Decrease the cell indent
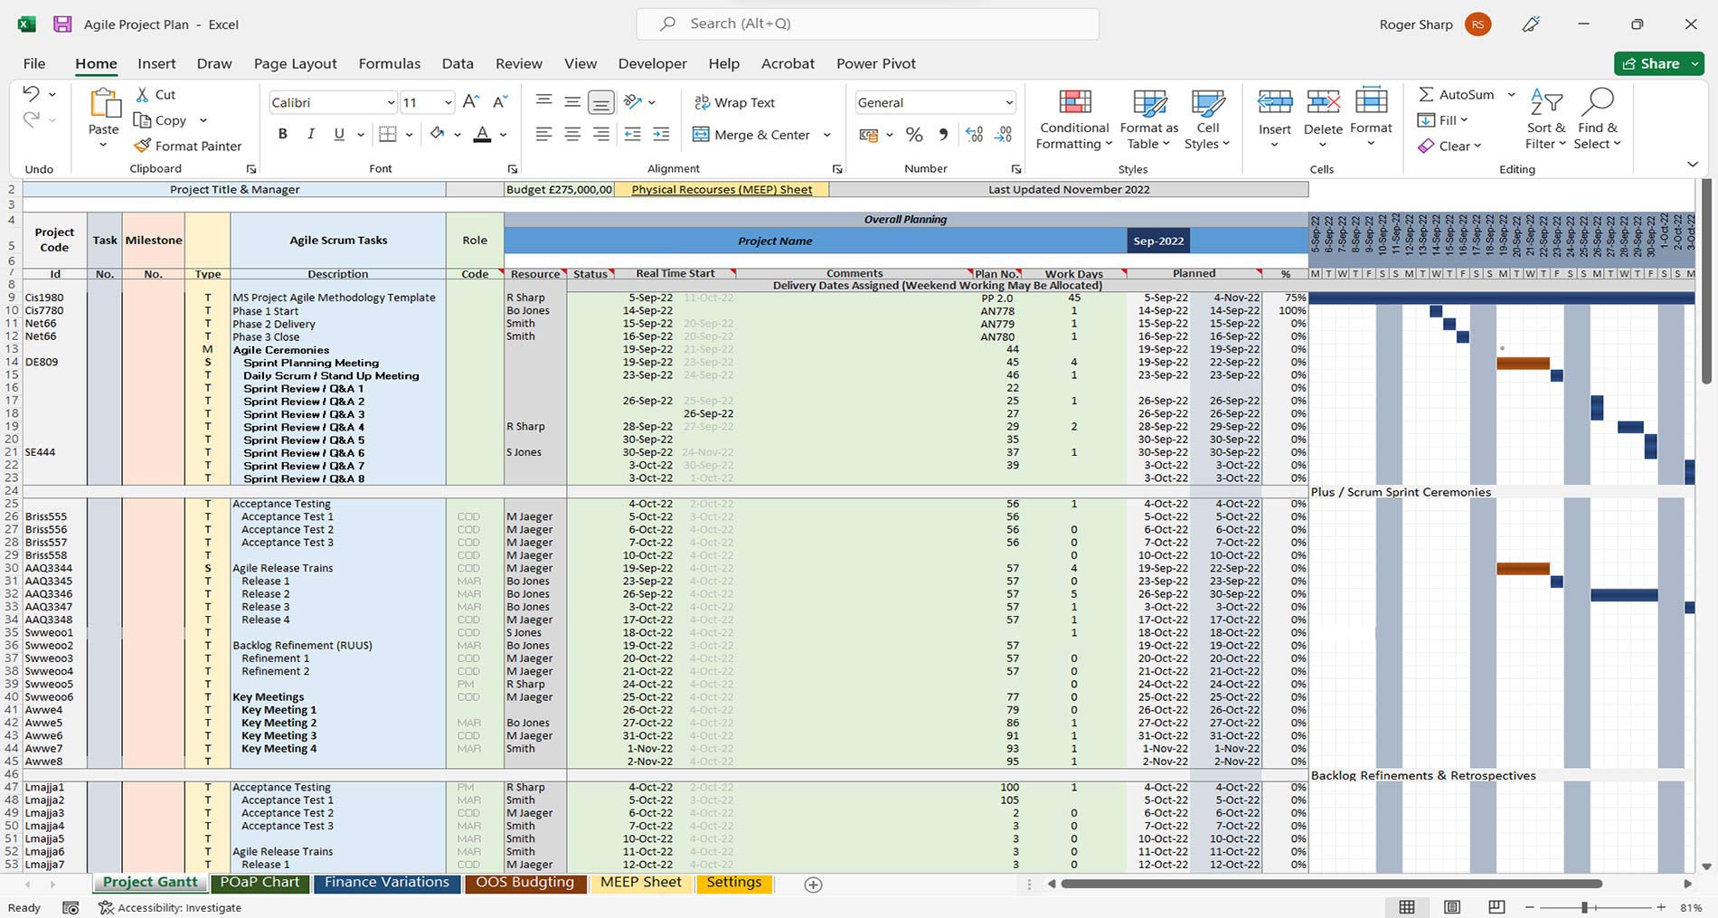Viewport: 1718px width, 918px height. click(x=632, y=135)
